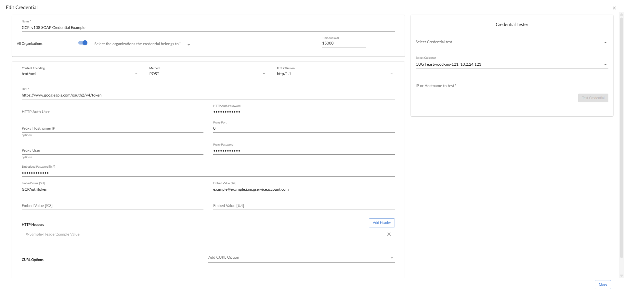Open the Select Collector dropdown

point(512,64)
